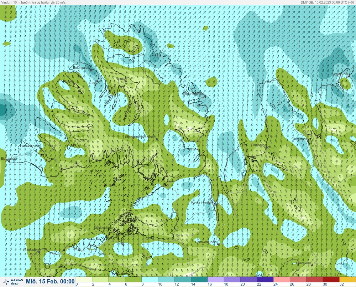Click the 6–8 m/s olive green legend swatch
Viewport: 356px width, 287px height.
tap(133, 280)
